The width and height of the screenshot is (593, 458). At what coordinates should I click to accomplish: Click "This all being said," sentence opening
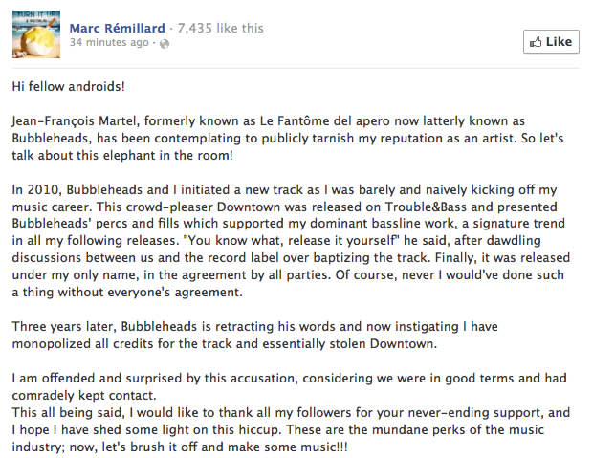[x=69, y=412]
